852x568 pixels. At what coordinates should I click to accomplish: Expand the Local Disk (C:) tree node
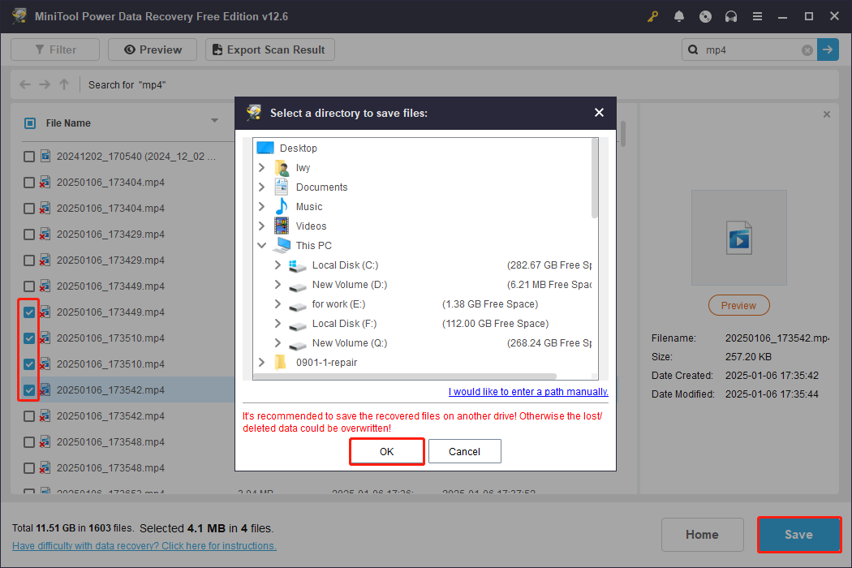[x=277, y=265]
